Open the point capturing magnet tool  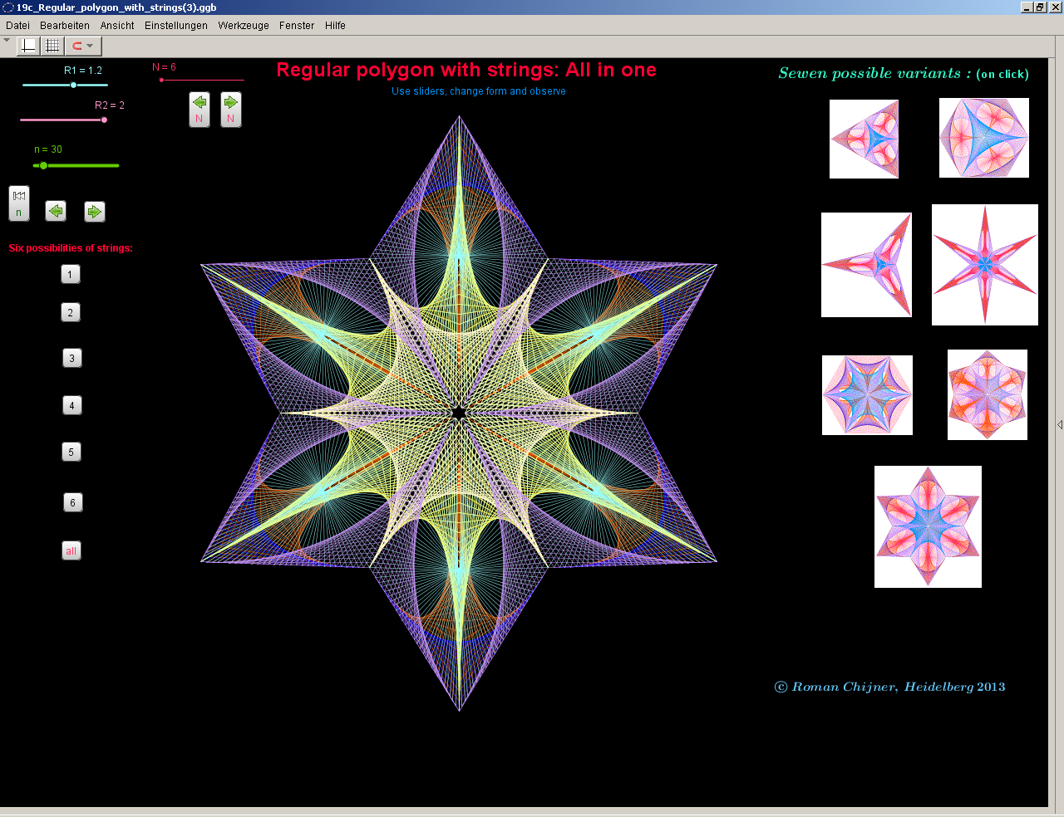point(77,46)
